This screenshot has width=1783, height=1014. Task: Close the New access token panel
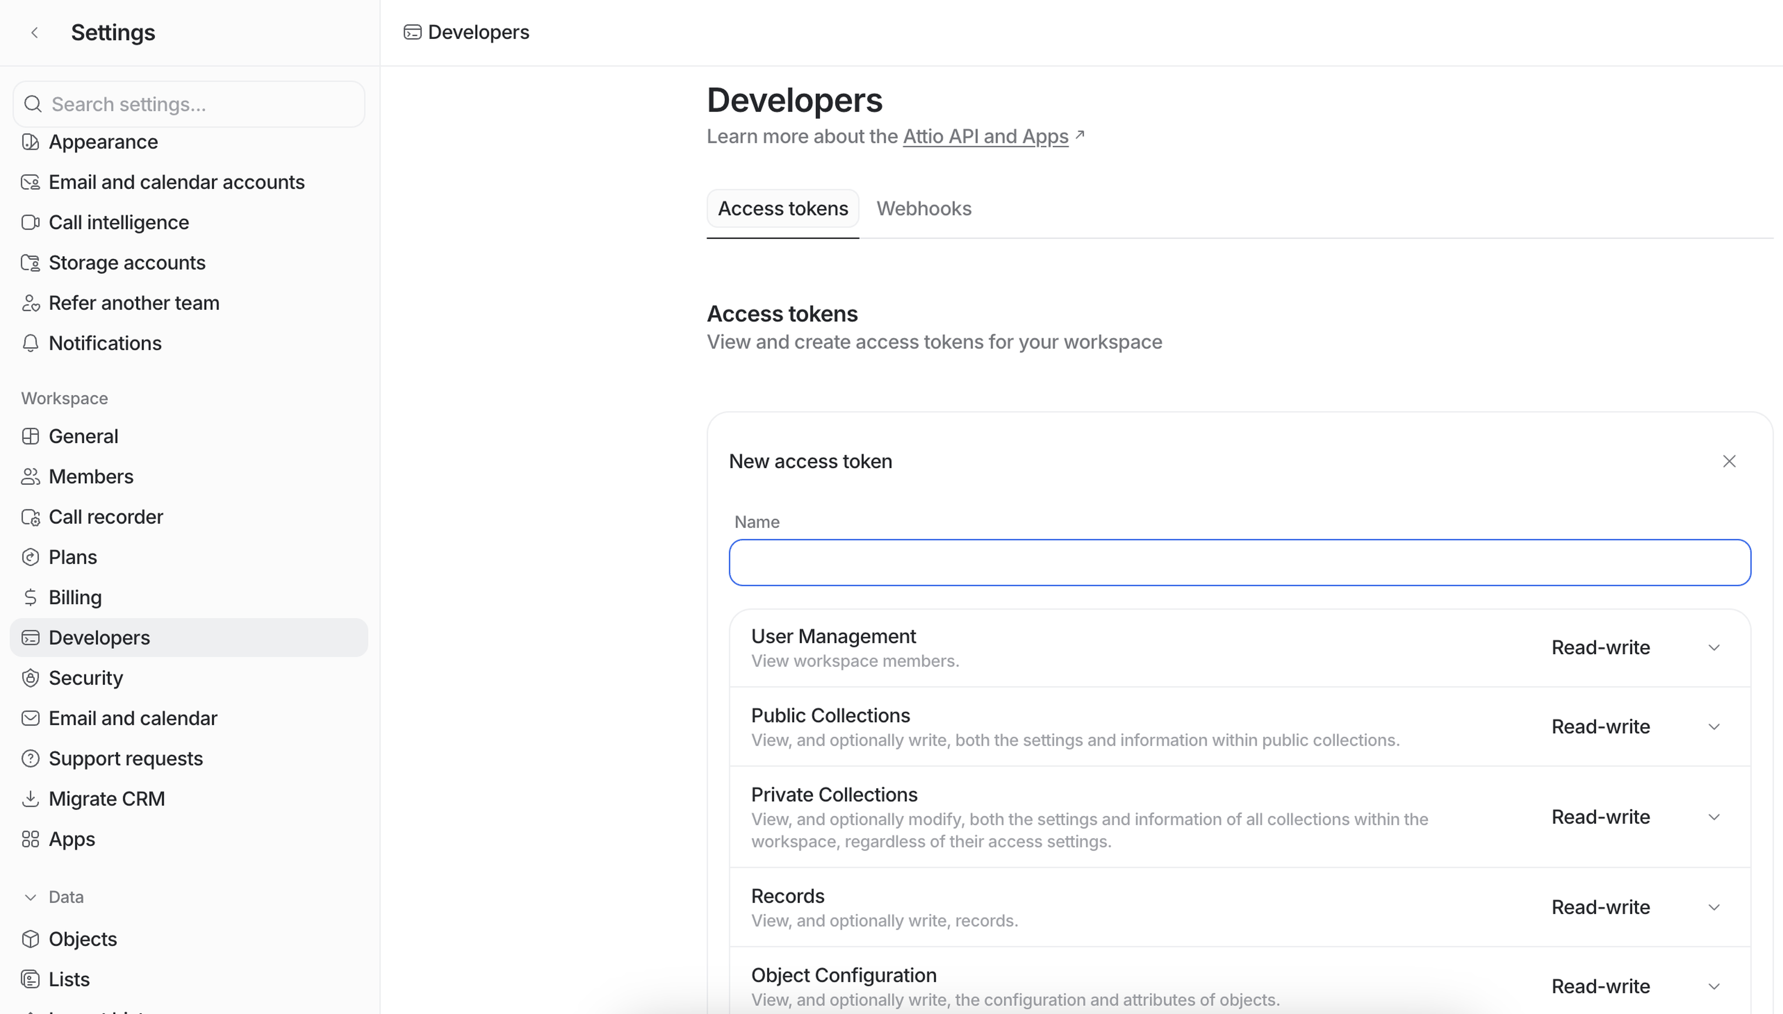1729,461
